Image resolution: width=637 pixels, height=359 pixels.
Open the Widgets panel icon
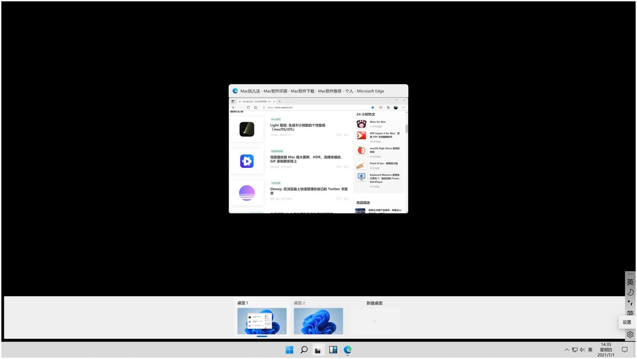point(333,350)
